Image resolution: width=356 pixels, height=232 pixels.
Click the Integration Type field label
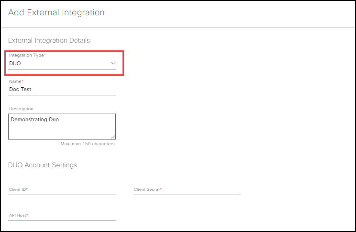(26, 55)
